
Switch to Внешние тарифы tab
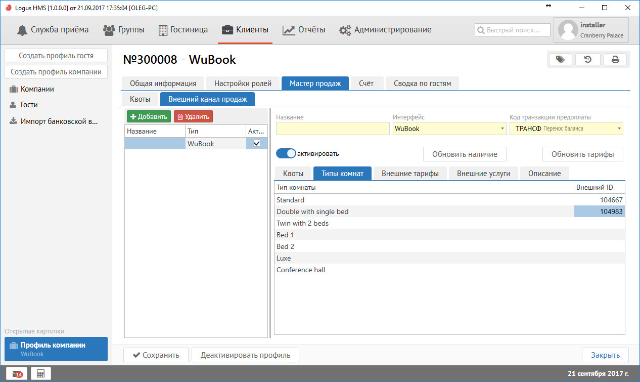[x=410, y=174]
